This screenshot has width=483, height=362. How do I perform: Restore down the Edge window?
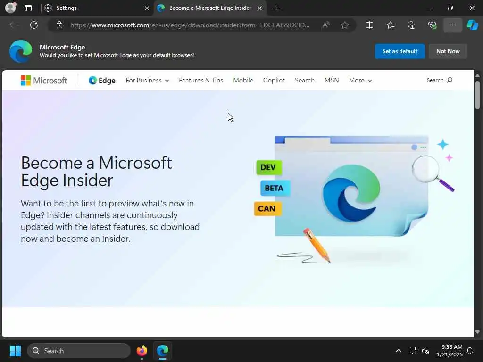point(450,8)
